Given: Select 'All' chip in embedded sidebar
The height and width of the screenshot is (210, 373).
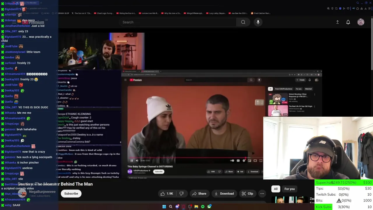Looking at the screenshot, I should 270,89.
